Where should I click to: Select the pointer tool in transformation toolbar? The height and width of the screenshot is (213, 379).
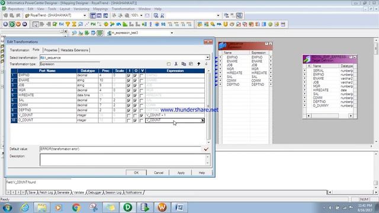36,24
